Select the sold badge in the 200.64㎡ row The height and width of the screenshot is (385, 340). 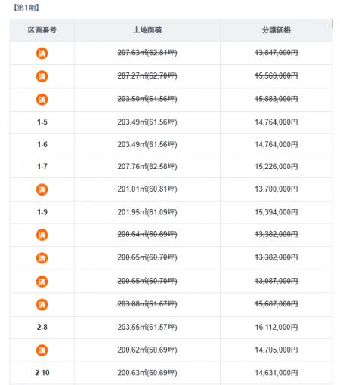click(x=42, y=235)
